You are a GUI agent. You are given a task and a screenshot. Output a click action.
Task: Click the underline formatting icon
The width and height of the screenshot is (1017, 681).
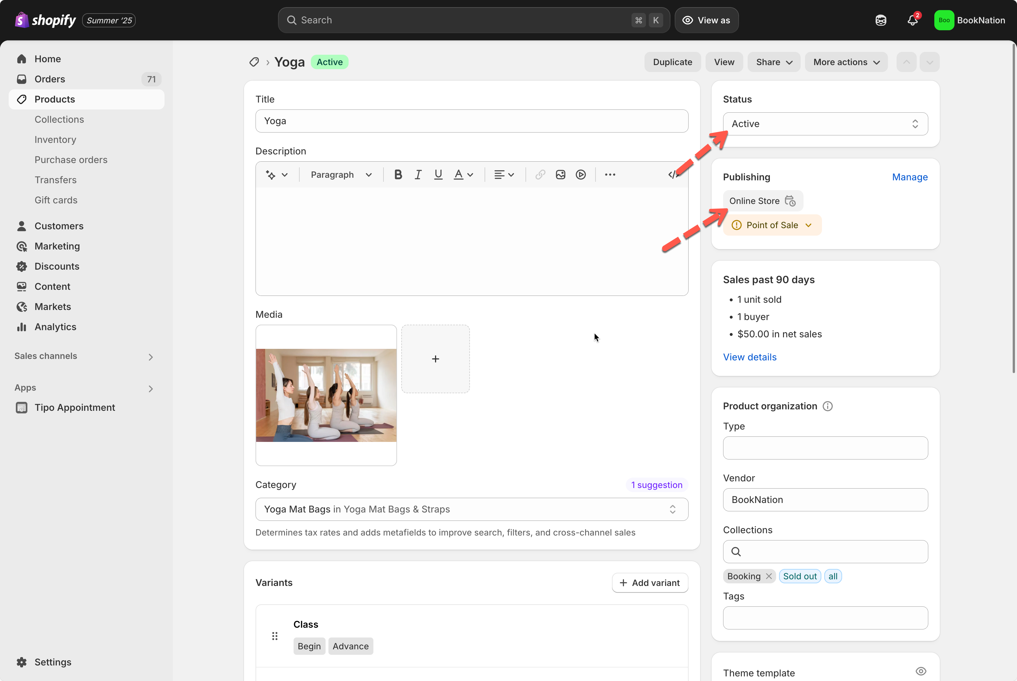[438, 175]
